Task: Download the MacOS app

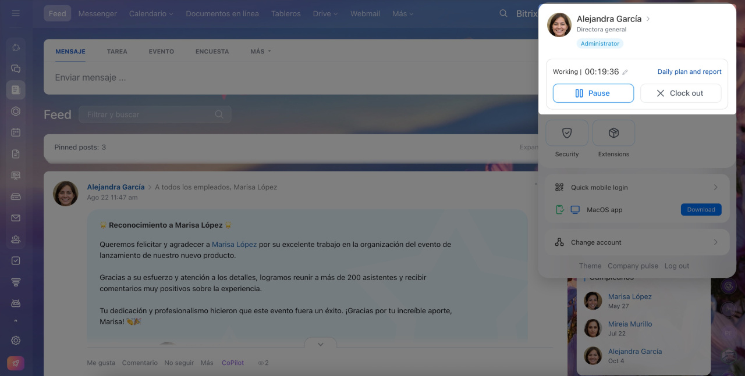Action: point(701,210)
